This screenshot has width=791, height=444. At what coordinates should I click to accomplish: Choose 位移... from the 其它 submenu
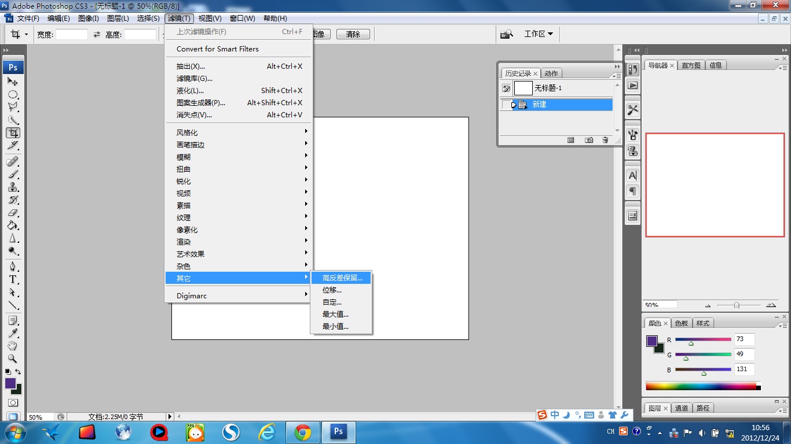pyautogui.click(x=341, y=290)
